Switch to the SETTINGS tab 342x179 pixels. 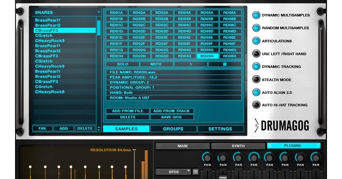pos(220,129)
